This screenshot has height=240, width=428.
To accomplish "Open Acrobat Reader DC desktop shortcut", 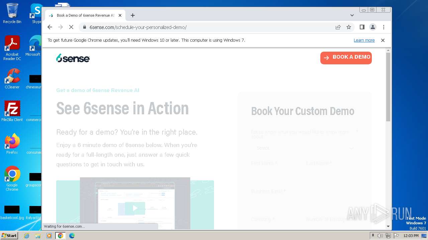I will click(x=12, y=48).
